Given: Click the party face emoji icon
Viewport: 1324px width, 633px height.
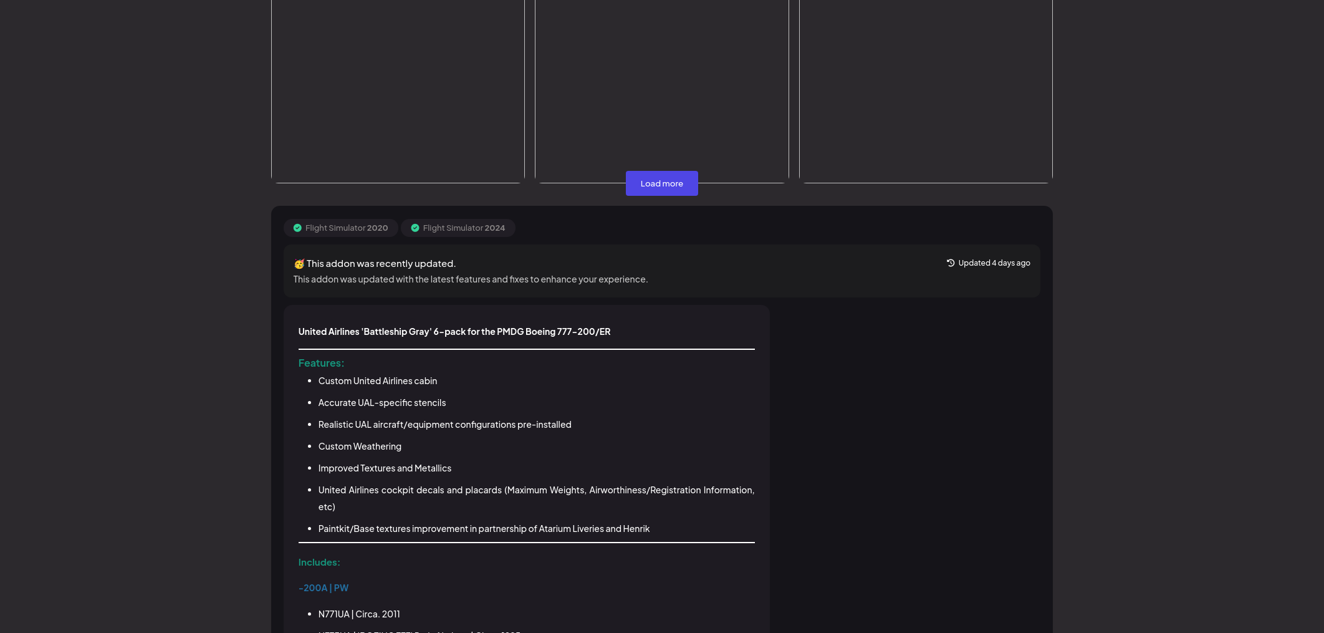Looking at the screenshot, I should coord(299,264).
